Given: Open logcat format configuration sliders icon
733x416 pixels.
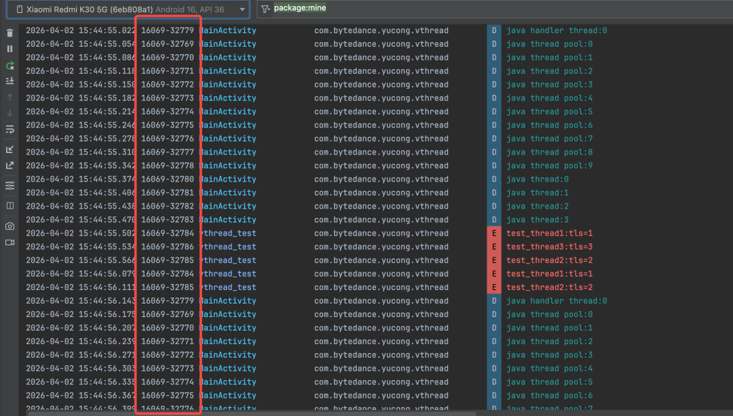Looking at the screenshot, I should [x=10, y=186].
